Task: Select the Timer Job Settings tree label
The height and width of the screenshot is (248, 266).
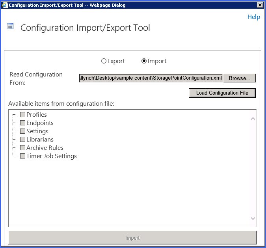Action: 51,156
